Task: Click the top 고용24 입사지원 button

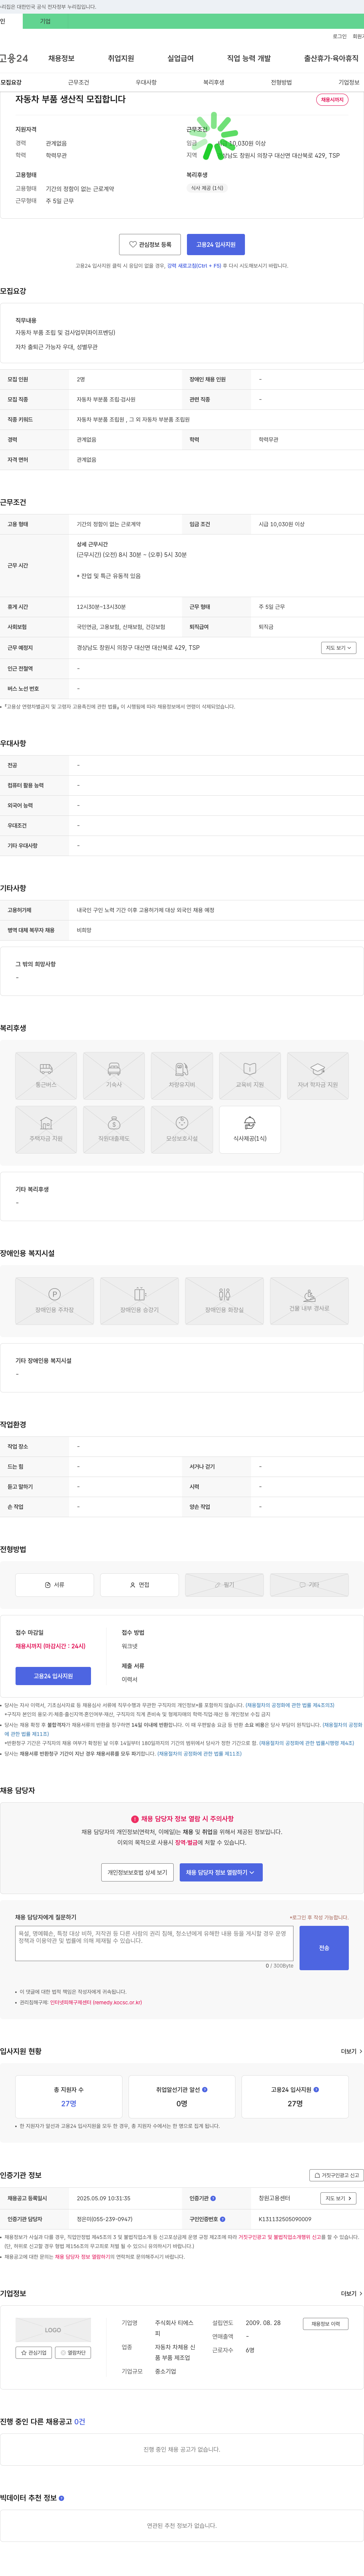Action: click(216, 244)
